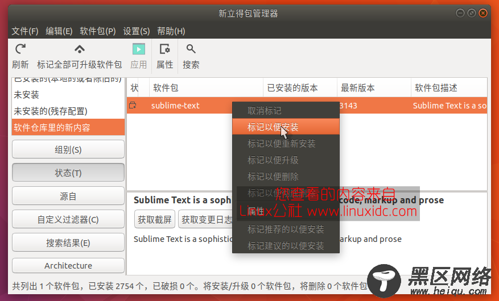This screenshot has width=499, height=301.
Task: Click the Apply (应用) toolbar icon
Action: pos(139,49)
